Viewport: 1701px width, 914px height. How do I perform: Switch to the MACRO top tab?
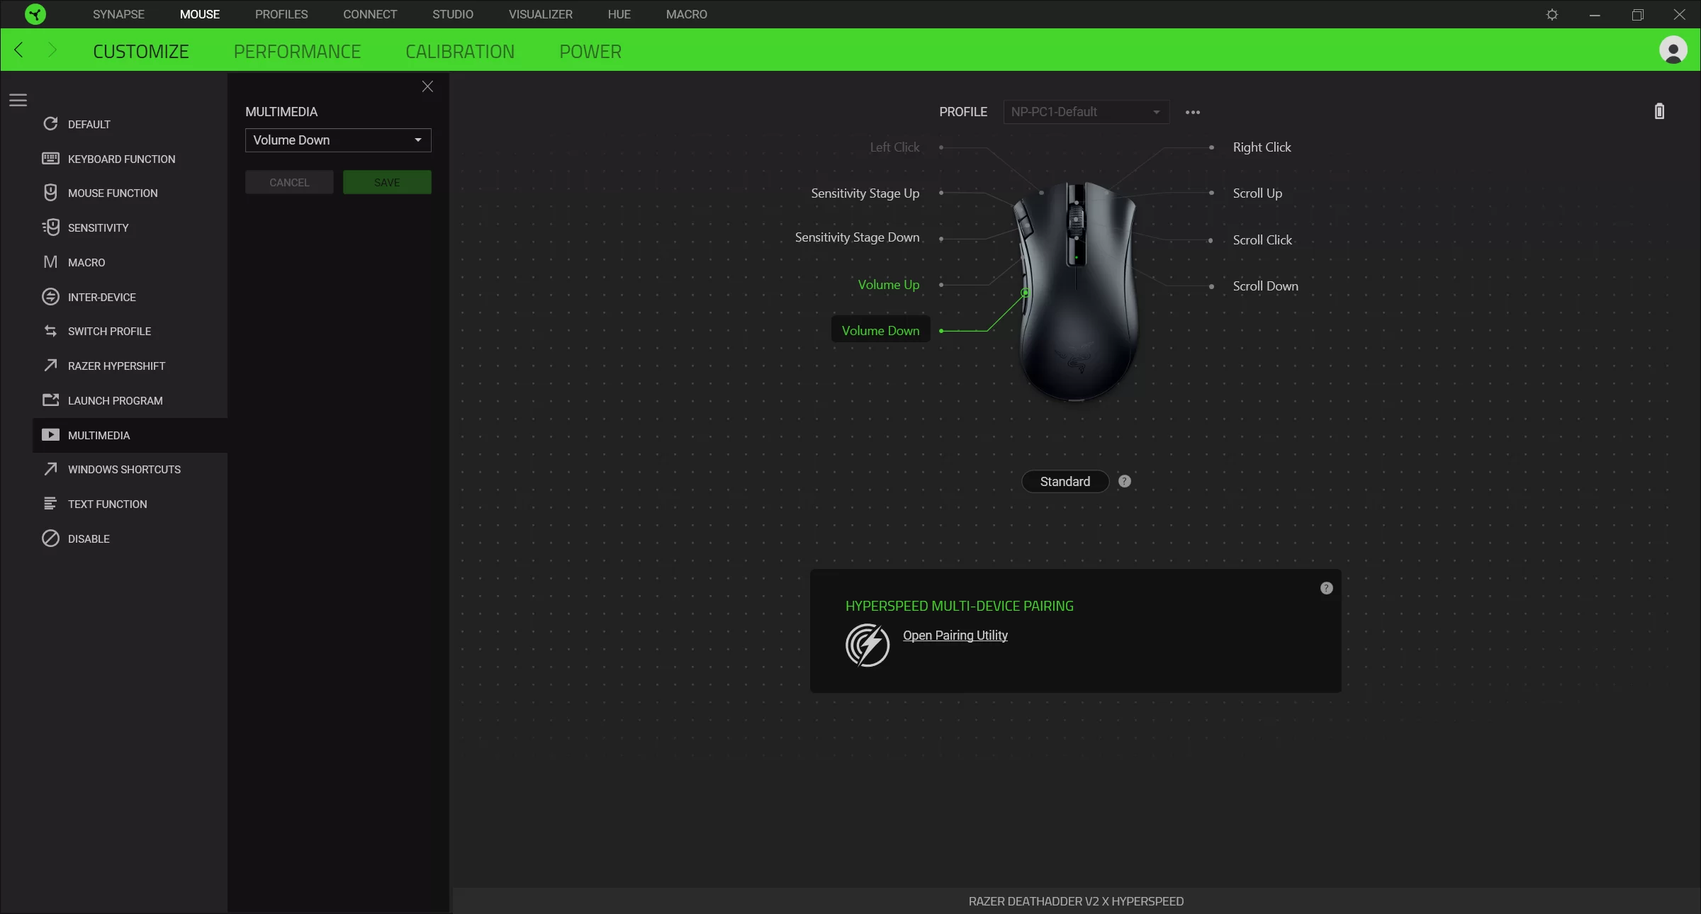(x=687, y=14)
